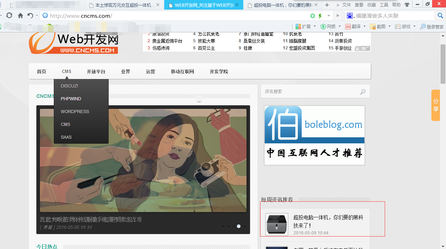
Task: Open the 游戏 games toolbar item
Action: point(403,27)
